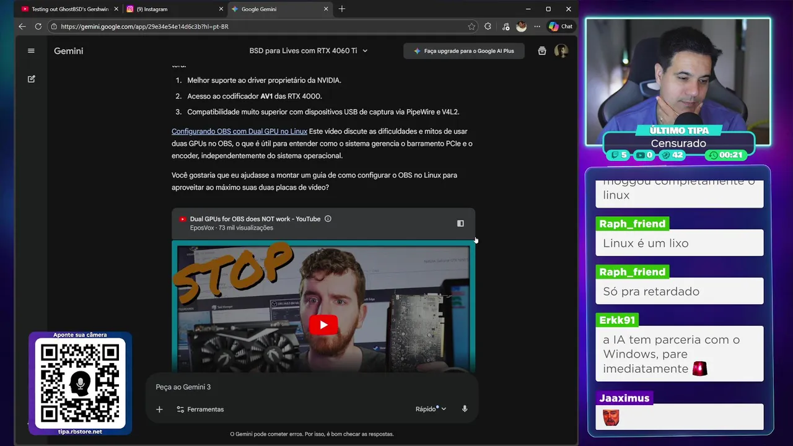
Task: Close the GhostBSD YouTube tab
Action: pyautogui.click(x=116, y=9)
